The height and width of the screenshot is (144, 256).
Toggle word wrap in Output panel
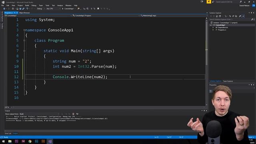click(77, 114)
